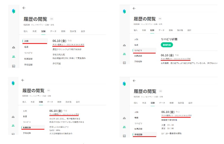Screen dimensions: 224x144
Task: Choose 手術記録 in sidebar where 処置記録 is selected
Action: point(28,133)
